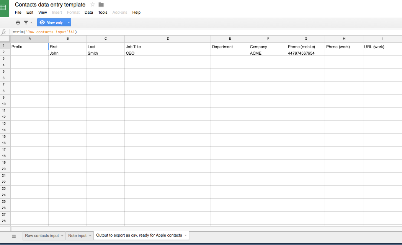Switch to the Note input sheet
The width and height of the screenshot is (402, 245).
[x=77, y=235]
